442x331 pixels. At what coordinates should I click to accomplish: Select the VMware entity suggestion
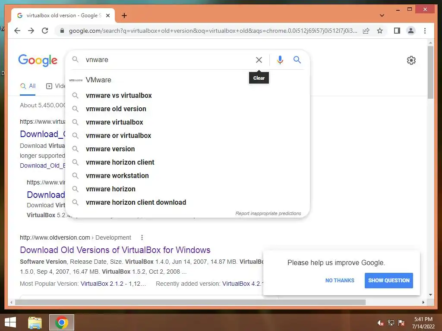click(x=187, y=80)
